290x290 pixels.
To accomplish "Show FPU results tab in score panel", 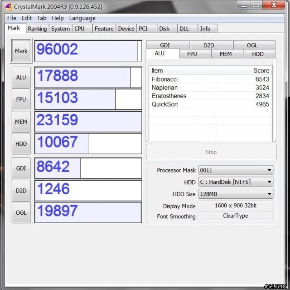I will [x=195, y=54].
